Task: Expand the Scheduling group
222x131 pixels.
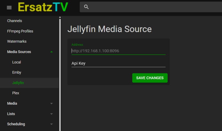Action: [x=29, y=124]
